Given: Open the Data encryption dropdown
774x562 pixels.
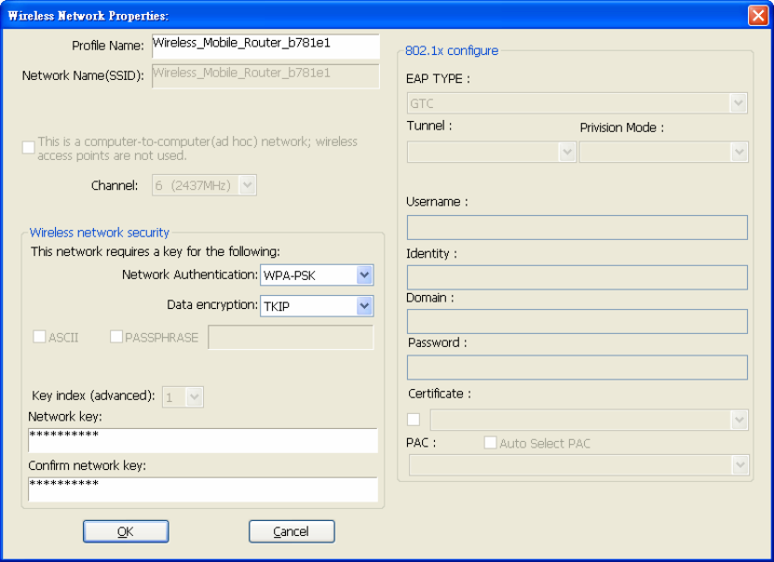Looking at the screenshot, I should point(317,306).
